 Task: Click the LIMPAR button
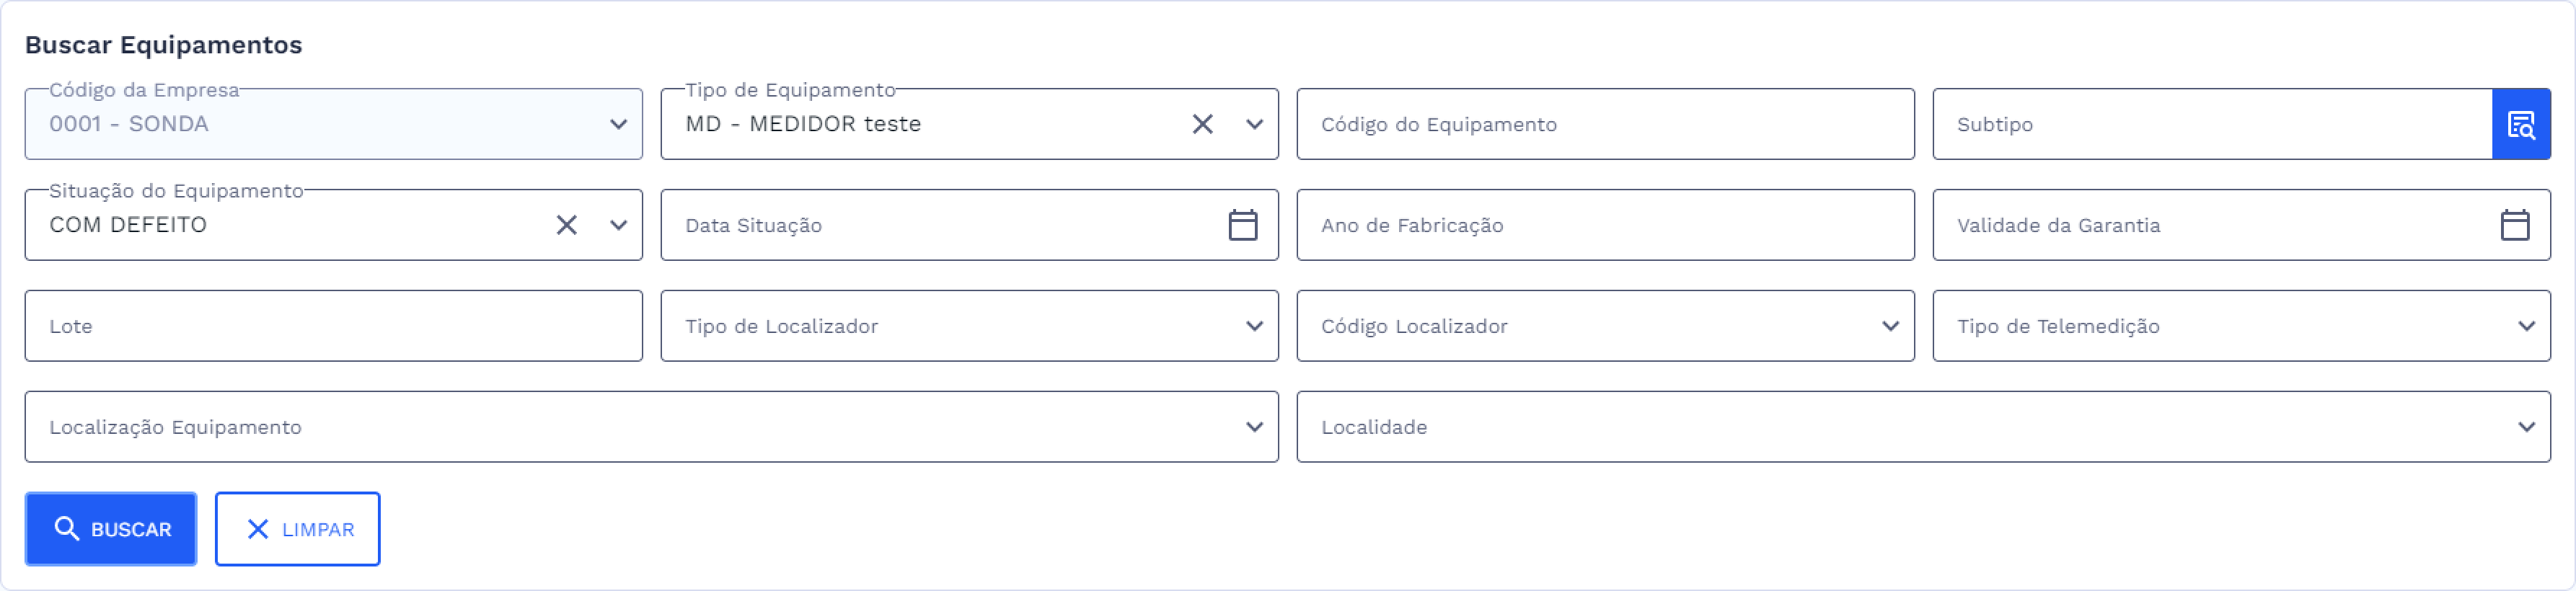pos(297,528)
